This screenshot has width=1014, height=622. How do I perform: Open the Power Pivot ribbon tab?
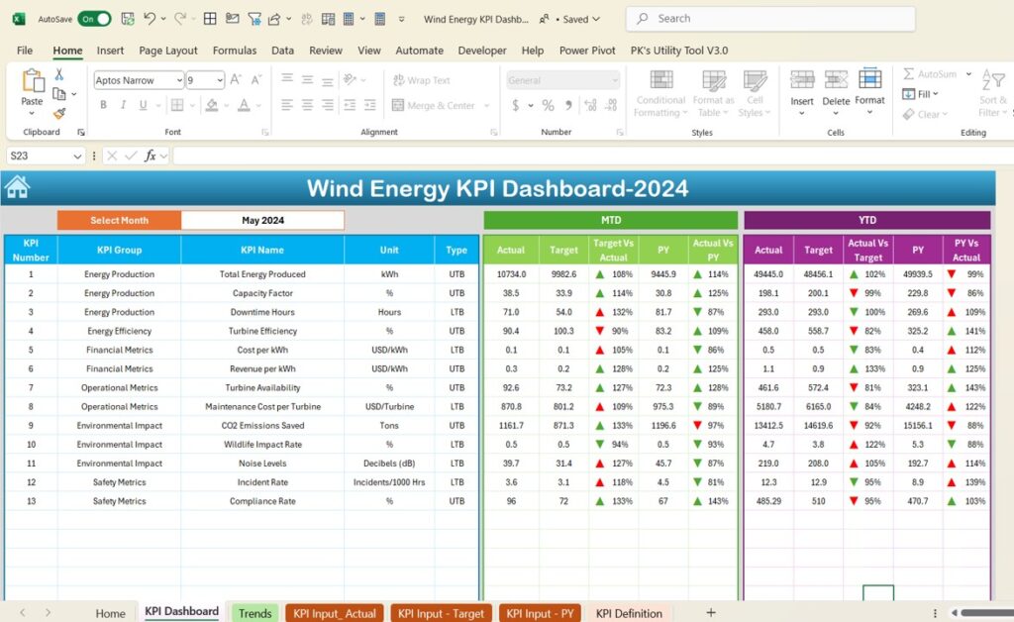(x=587, y=51)
